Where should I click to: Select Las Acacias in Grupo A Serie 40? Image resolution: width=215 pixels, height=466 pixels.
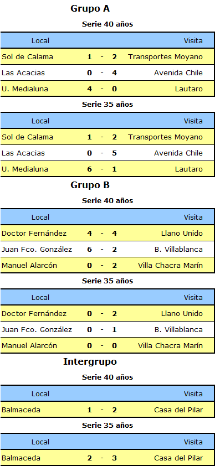(x=23, y=73)
